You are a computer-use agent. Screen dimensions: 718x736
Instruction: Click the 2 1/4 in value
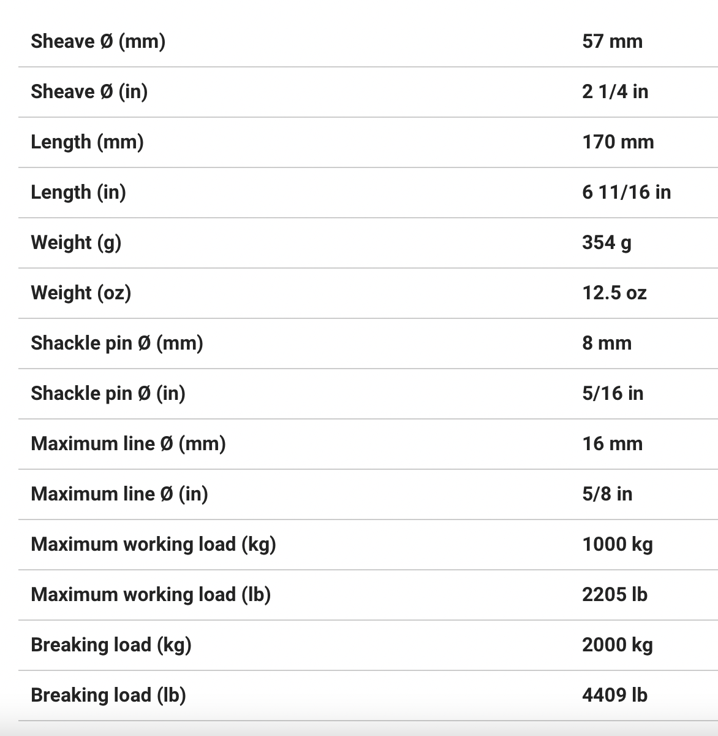click(x=615, y=92)
